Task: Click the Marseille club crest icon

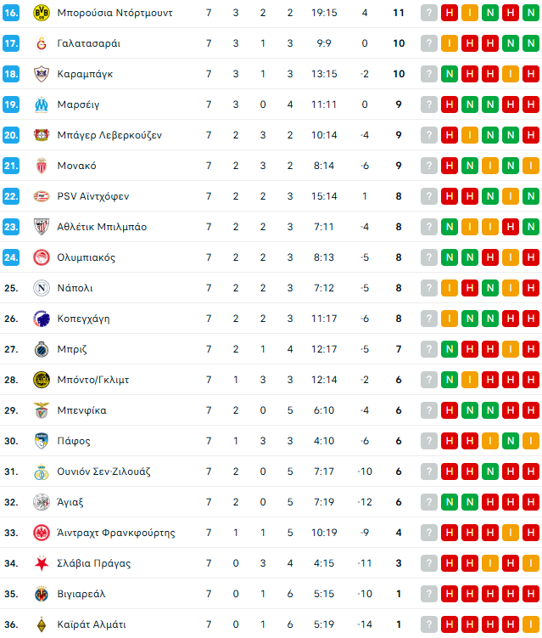Action: click(x=41, y=104)
